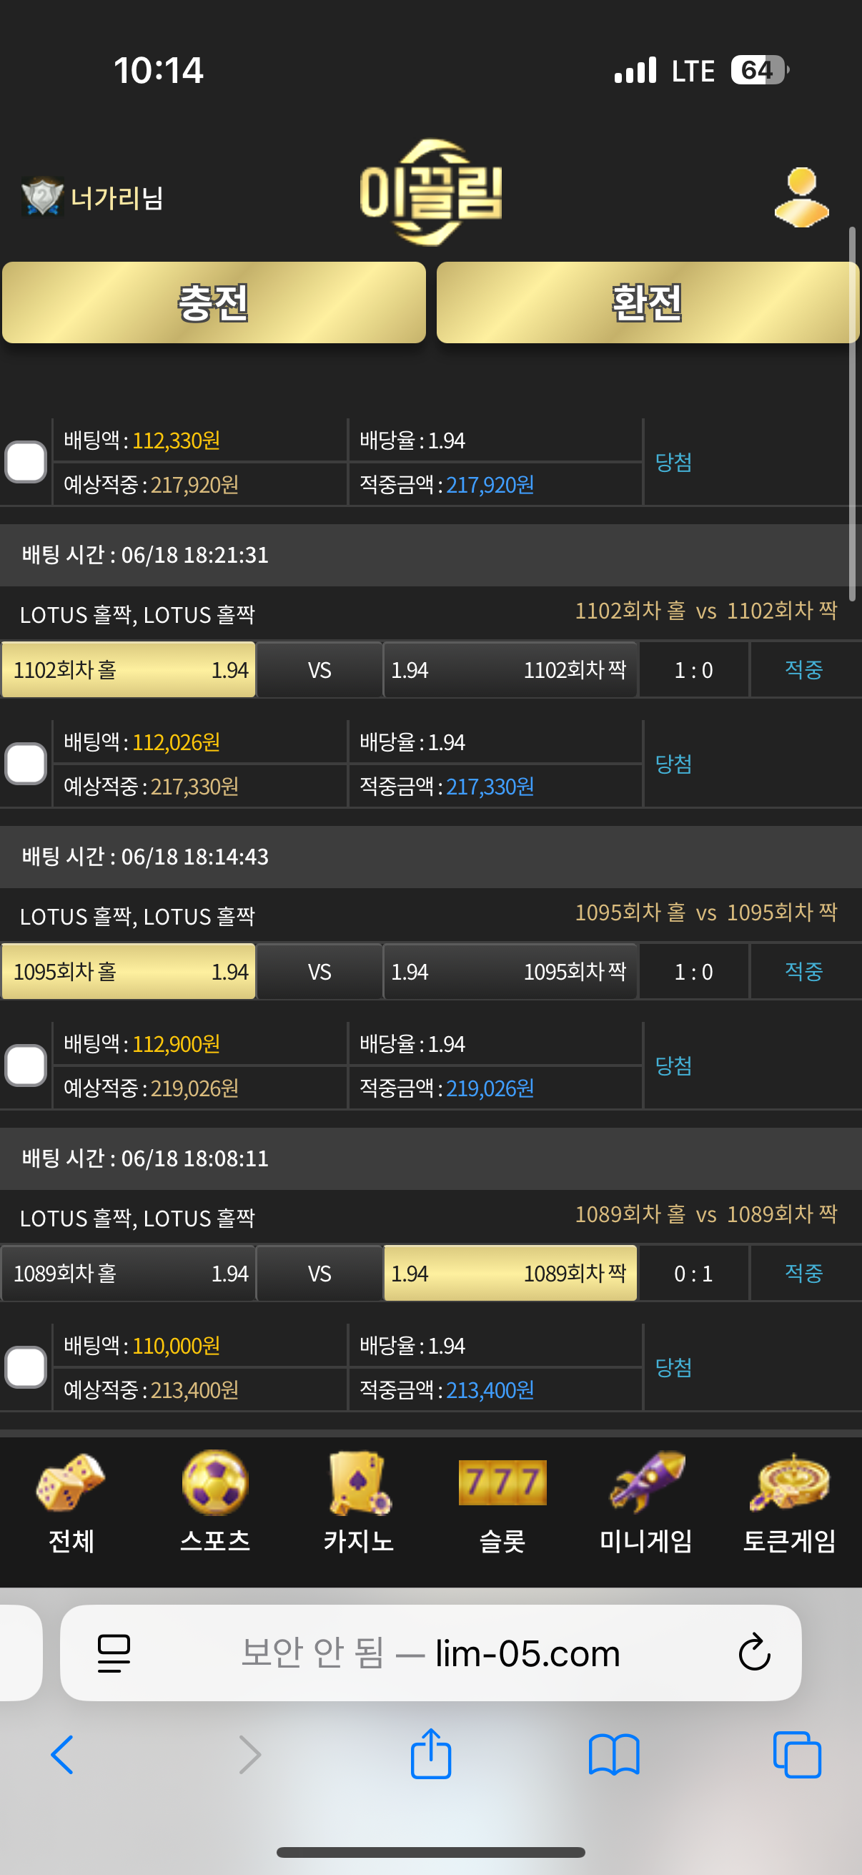
Task: Tap the 이끌림 logo
Action: pyautogui.click(x=432, y=192)
